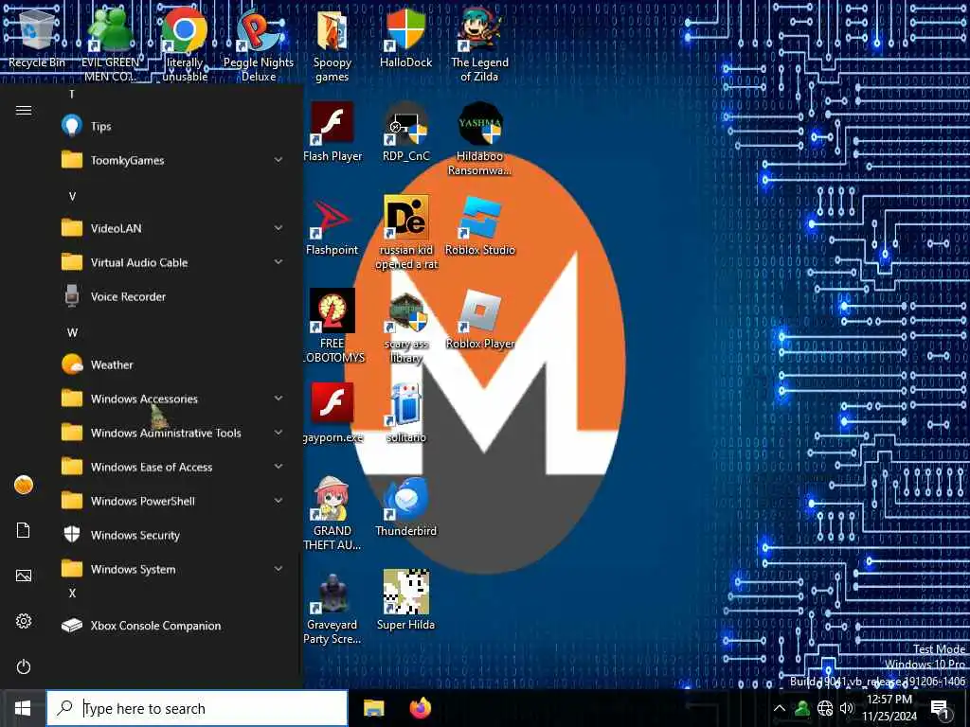
Task: Open the Weather app entry
Action: (173, 364)
